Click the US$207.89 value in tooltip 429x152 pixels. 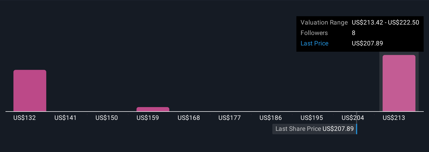[367, 43]
